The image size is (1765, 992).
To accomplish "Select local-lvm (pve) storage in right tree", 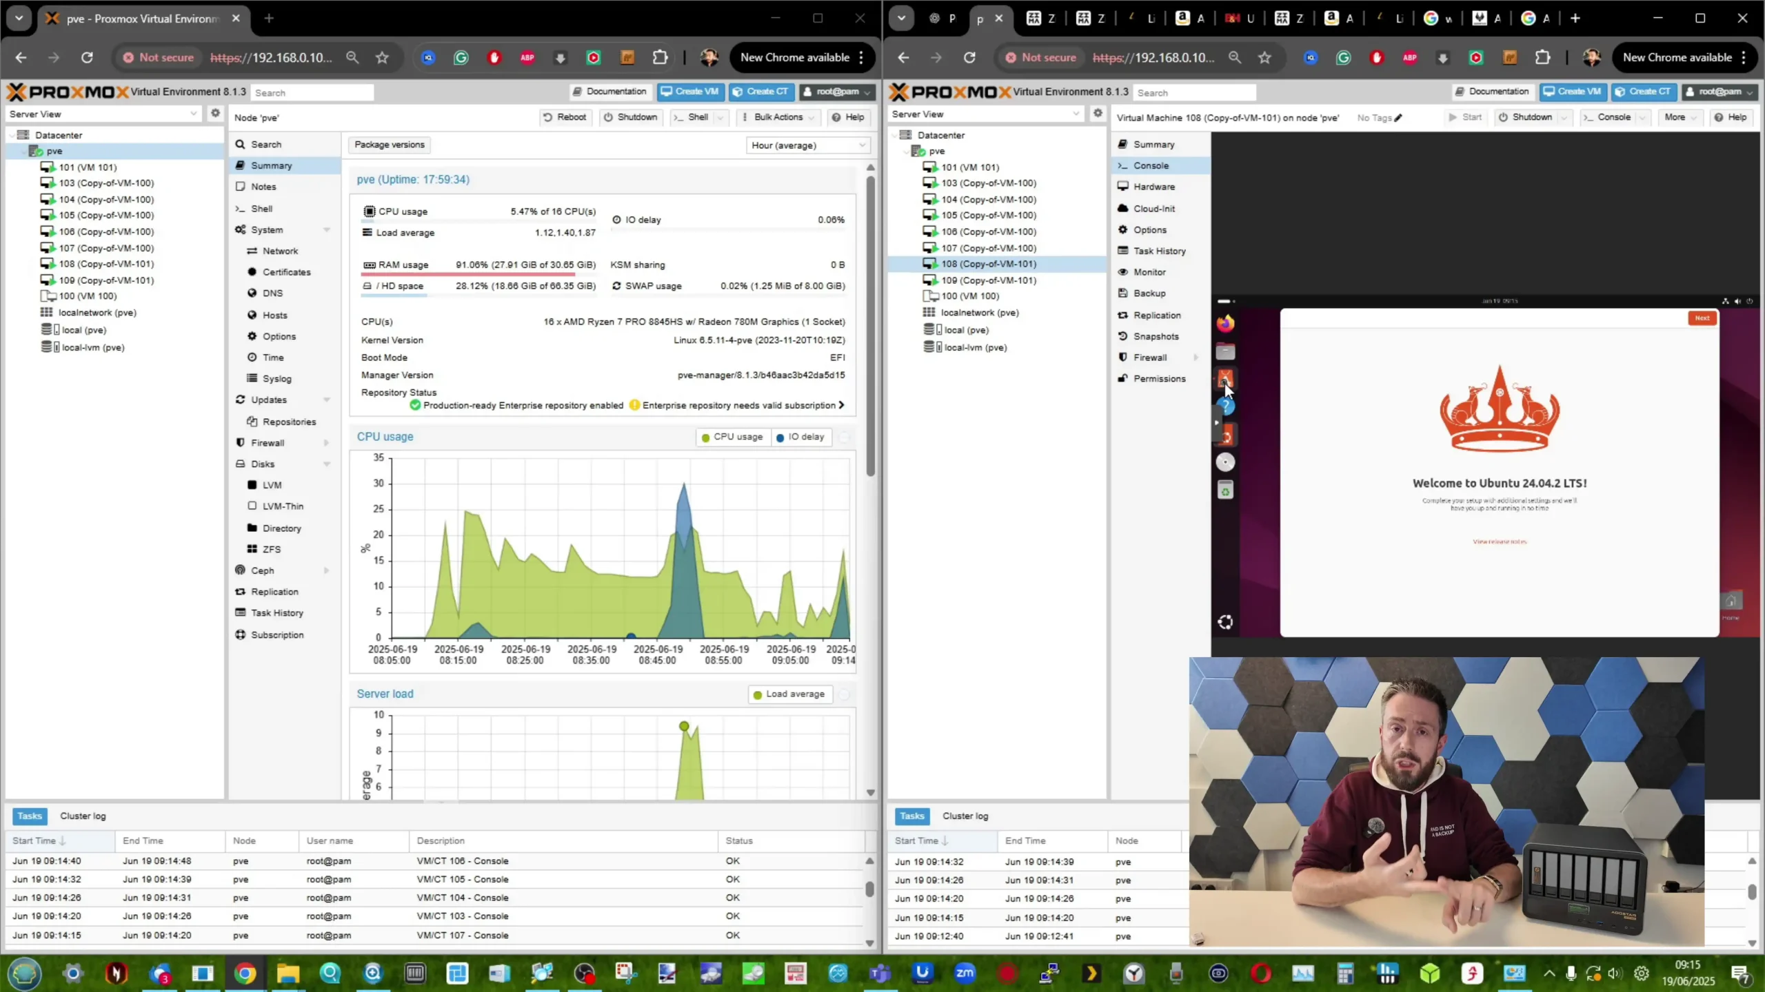I will 975,348.
